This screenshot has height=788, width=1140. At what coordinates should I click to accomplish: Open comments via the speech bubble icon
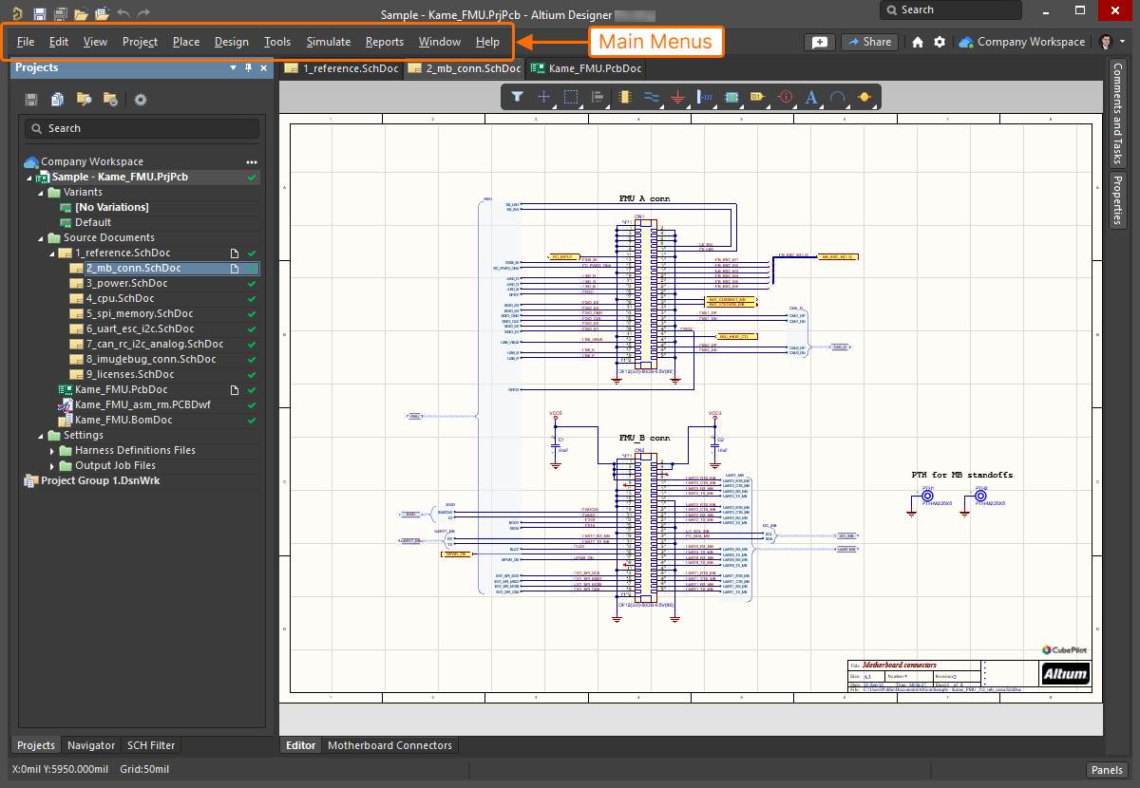[819, 42]
